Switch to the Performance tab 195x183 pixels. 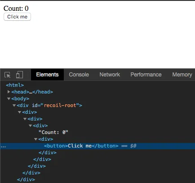[146, 75]
